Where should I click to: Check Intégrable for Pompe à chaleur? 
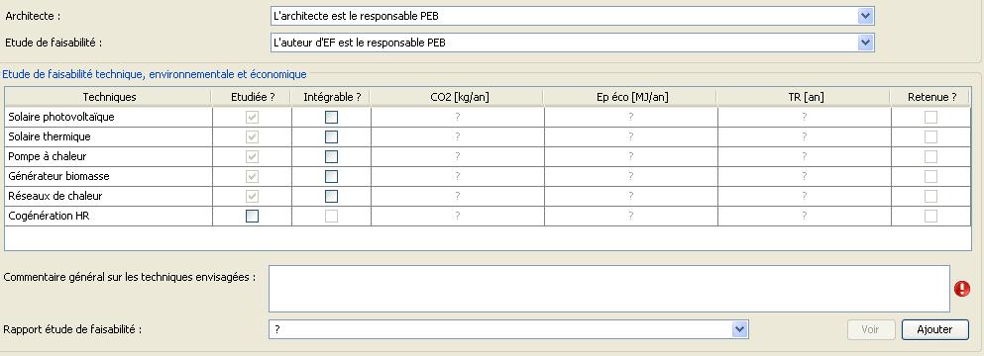point(331,156)
